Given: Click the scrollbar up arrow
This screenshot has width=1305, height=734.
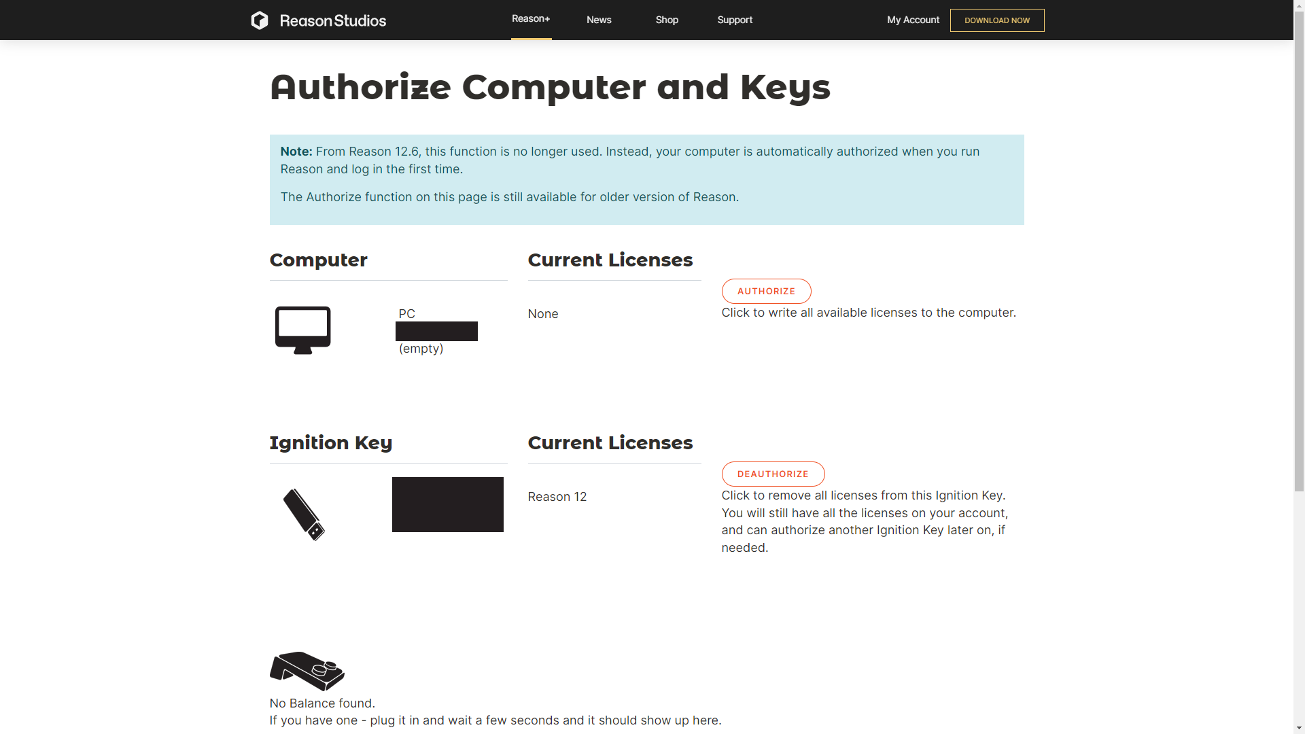Looking at the screenshot, I should [1299, 5].
